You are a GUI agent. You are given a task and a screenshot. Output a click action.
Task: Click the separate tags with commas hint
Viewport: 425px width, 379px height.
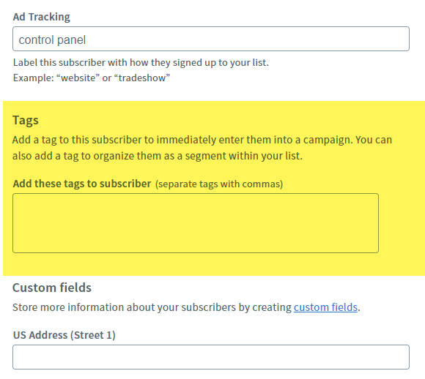[219, 184]
